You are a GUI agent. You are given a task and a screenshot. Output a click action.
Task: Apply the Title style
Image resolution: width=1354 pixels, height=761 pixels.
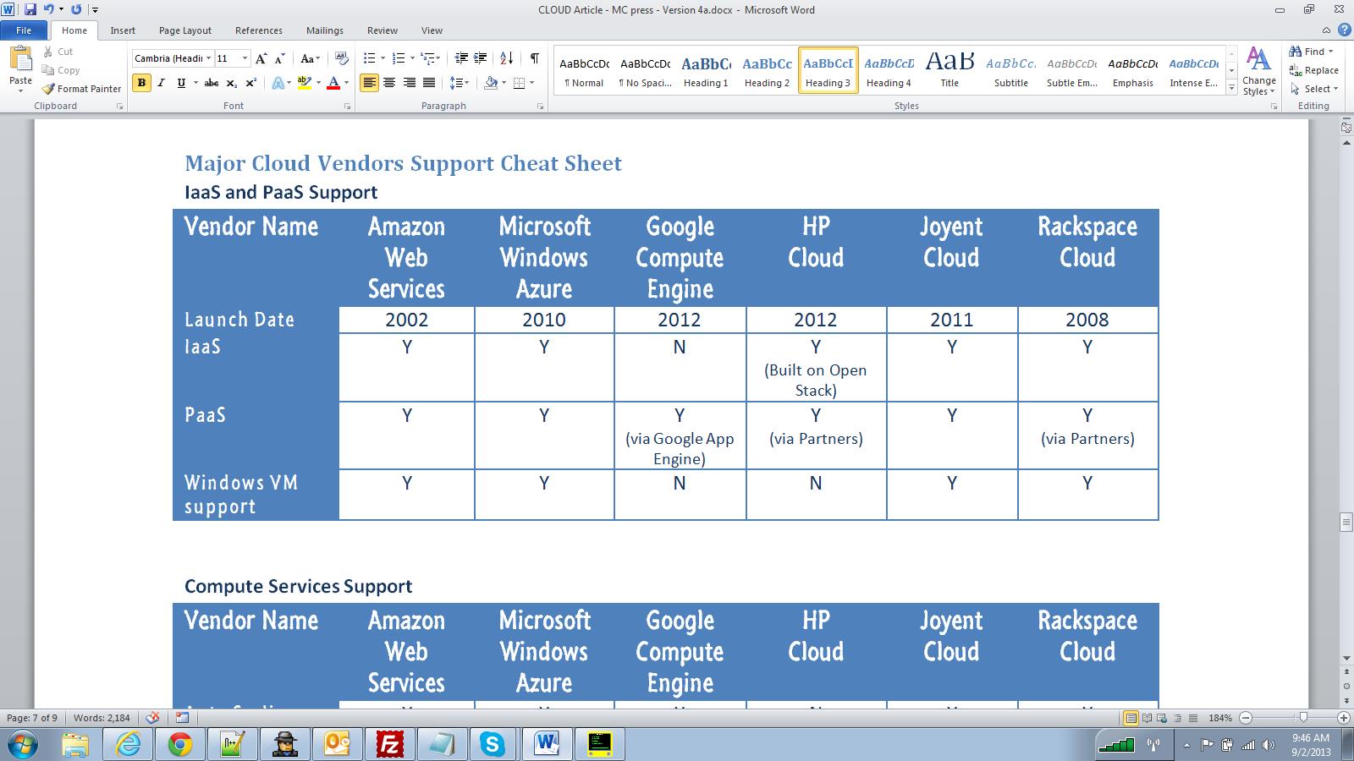point(949,71)
